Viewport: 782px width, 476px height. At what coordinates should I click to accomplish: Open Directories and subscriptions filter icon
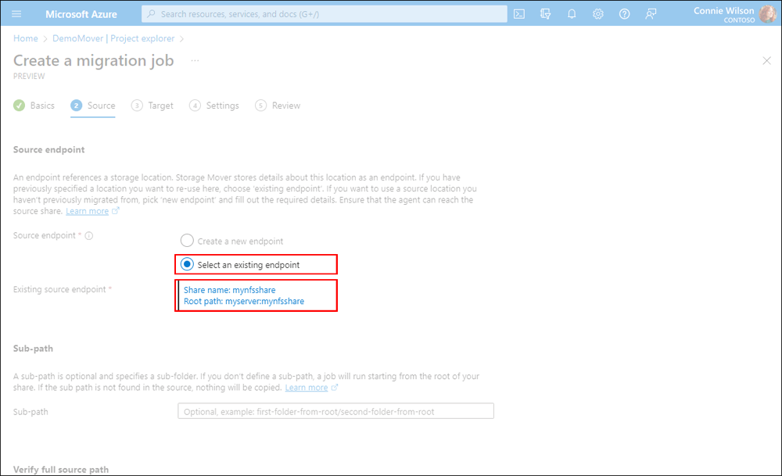[546, 14]
